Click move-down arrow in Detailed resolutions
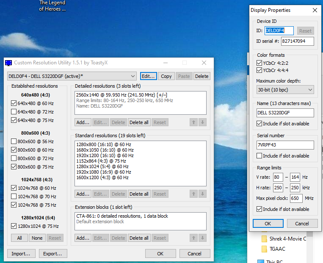 202,122
